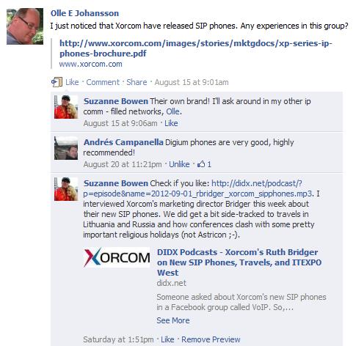Click the Olle mention in Suzanne's comment

click(173, 111)
